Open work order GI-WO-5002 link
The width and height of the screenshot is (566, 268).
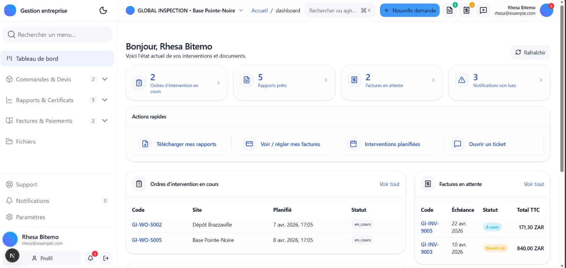click(147, 225)
